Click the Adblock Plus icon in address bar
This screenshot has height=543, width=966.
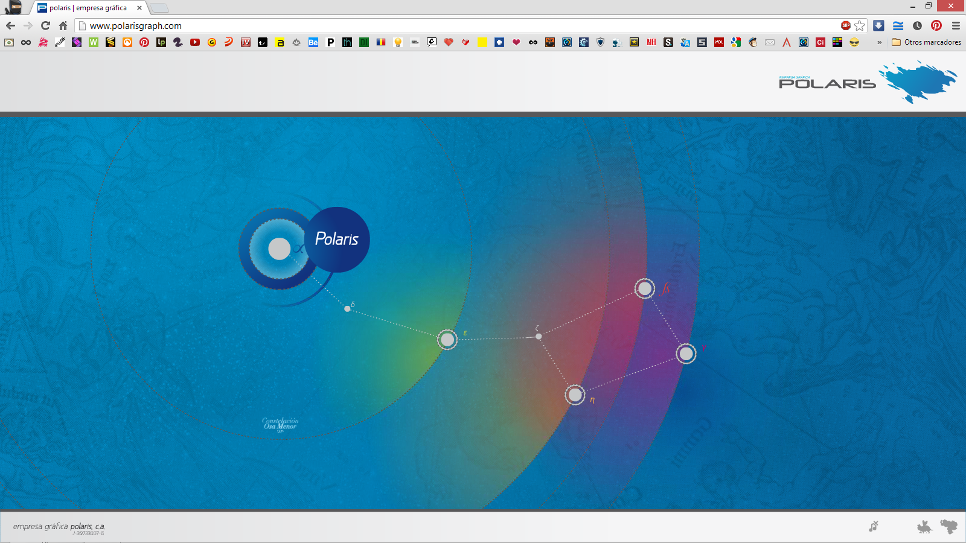846,25
